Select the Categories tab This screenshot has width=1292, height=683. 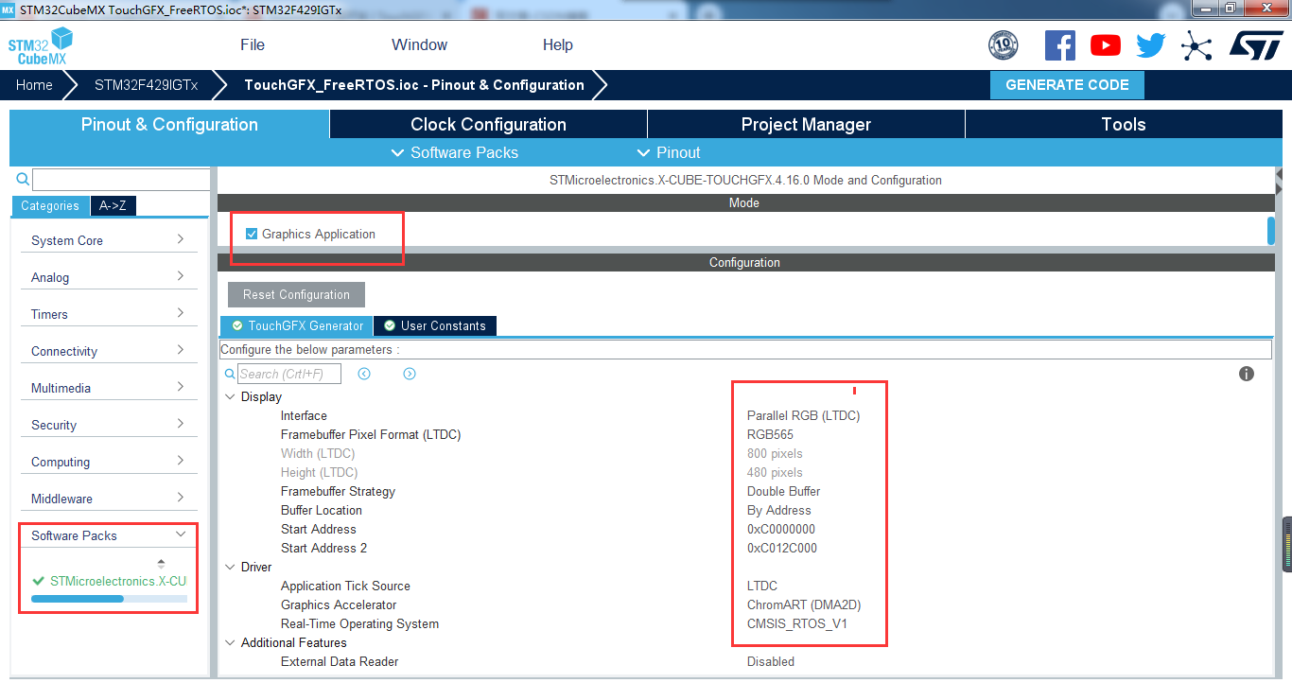tap(50, 206)
